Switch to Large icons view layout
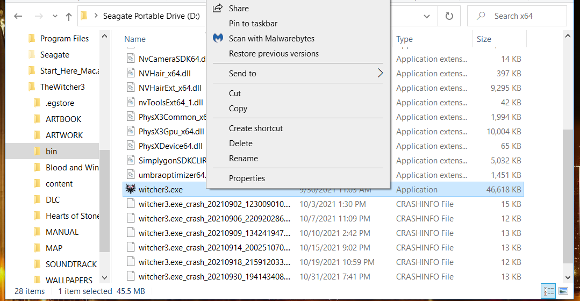The image size is (580, 301). tap(563, 291)
